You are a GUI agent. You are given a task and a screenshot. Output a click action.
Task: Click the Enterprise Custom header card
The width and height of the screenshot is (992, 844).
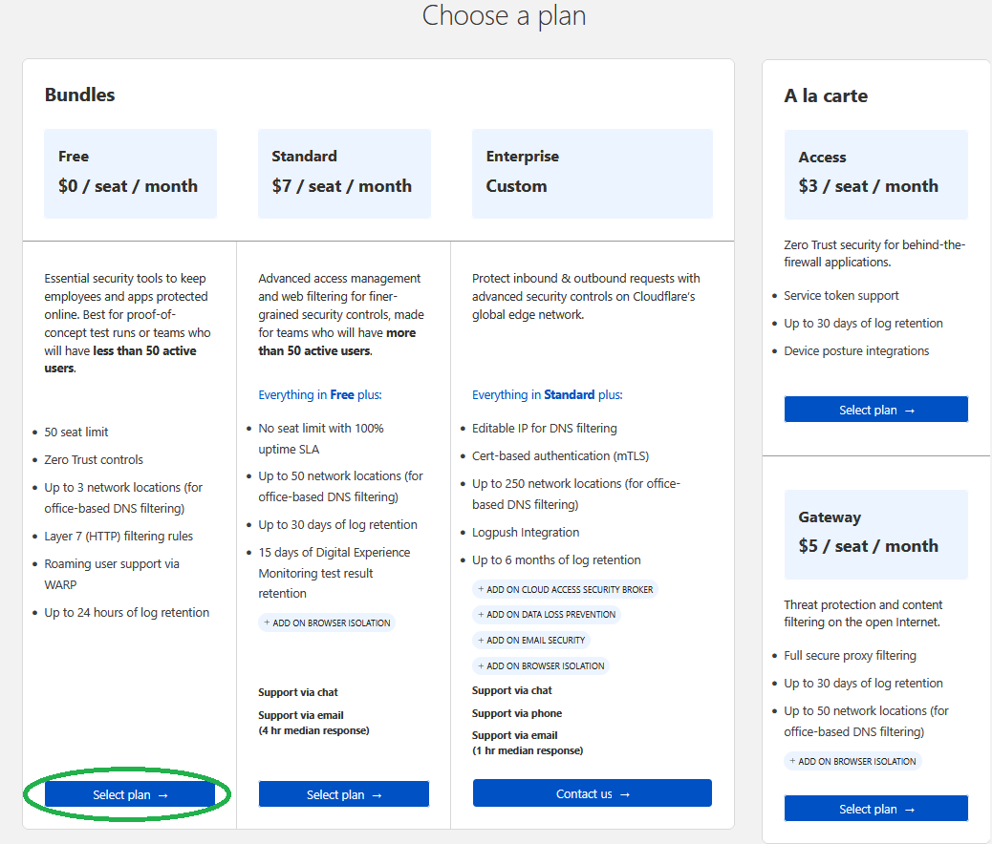point(592,173)
